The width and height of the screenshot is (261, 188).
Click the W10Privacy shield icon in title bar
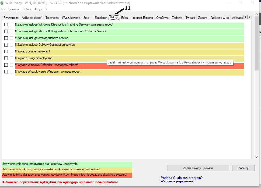point(2,3)
